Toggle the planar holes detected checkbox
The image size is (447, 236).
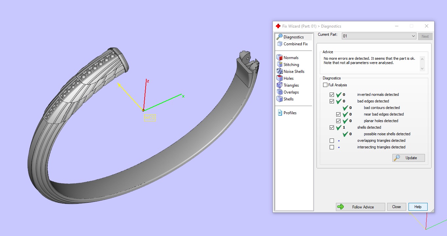[338, 121]
